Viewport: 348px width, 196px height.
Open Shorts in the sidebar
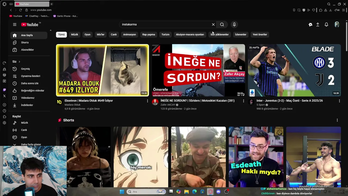29,42
